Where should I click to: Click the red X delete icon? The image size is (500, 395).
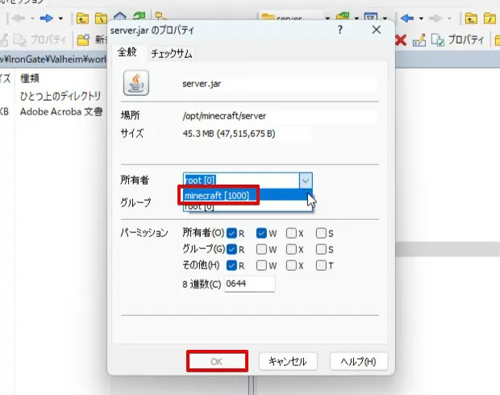(400, 39)
